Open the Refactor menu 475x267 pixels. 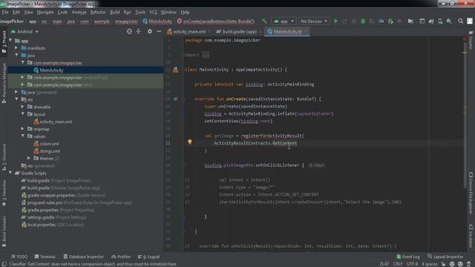(x=98, y=13)
